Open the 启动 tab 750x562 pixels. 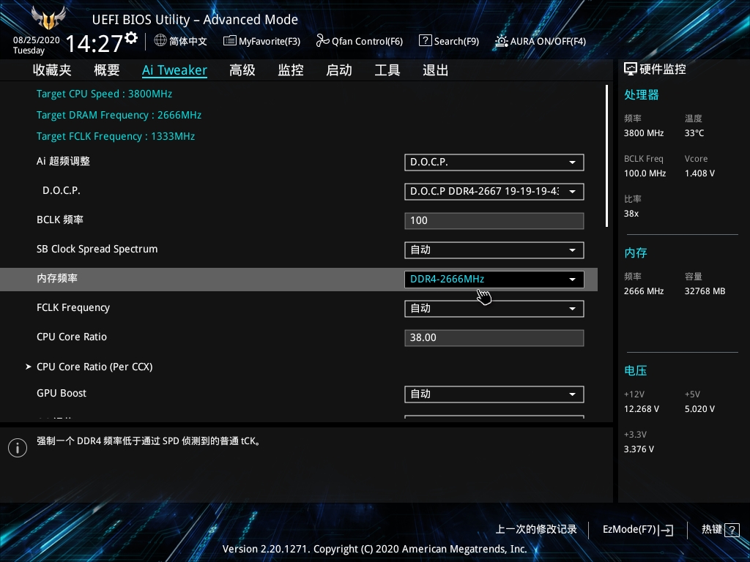point(339,70)
